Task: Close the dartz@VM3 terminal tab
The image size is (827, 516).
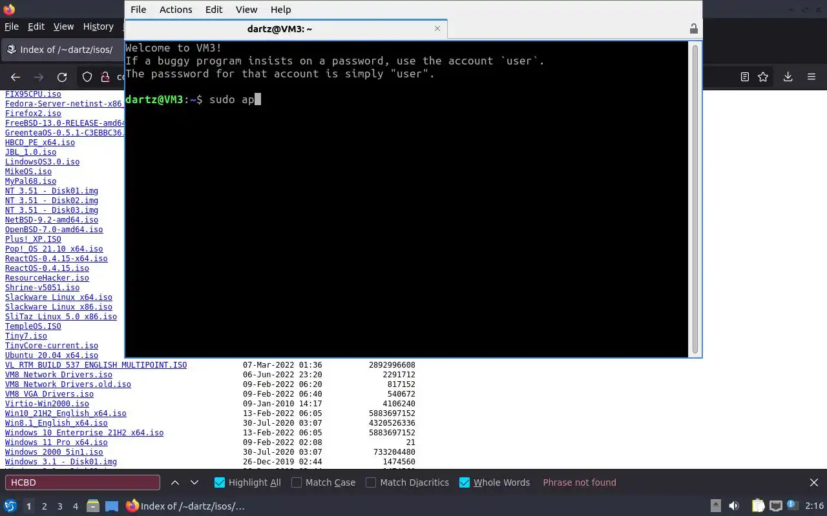Action: tap(437, 28)
